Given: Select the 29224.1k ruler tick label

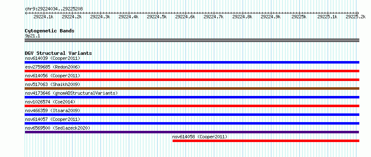Looking at the screenshot, I should click(x=43, y=17).
